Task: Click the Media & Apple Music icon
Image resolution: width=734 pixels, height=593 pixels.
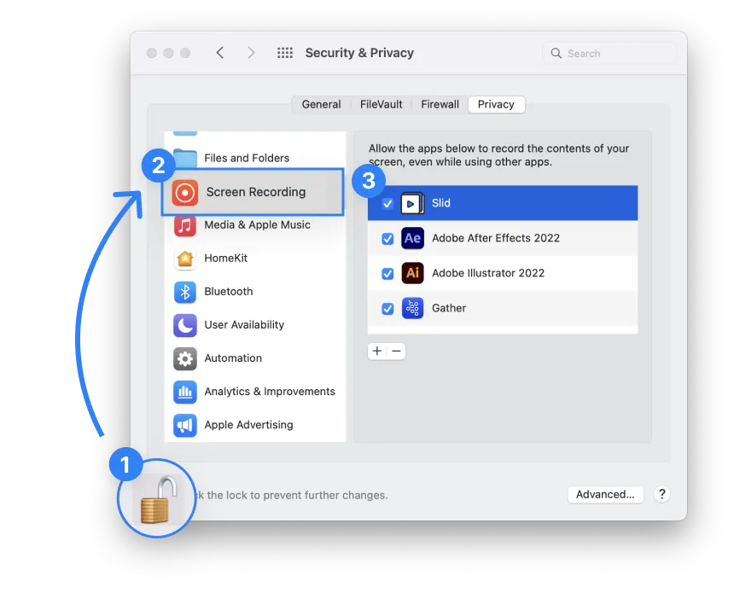Action: click(185, 225)
